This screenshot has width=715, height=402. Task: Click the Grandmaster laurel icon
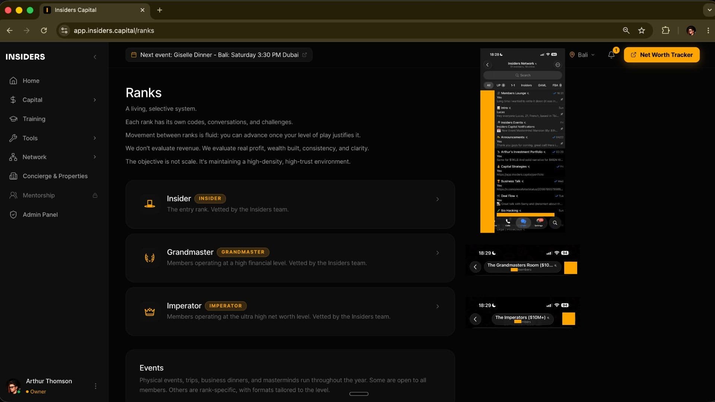point(150,258)
